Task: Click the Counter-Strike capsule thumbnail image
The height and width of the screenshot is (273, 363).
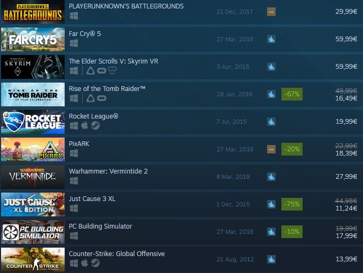Action: pos(33,259)
